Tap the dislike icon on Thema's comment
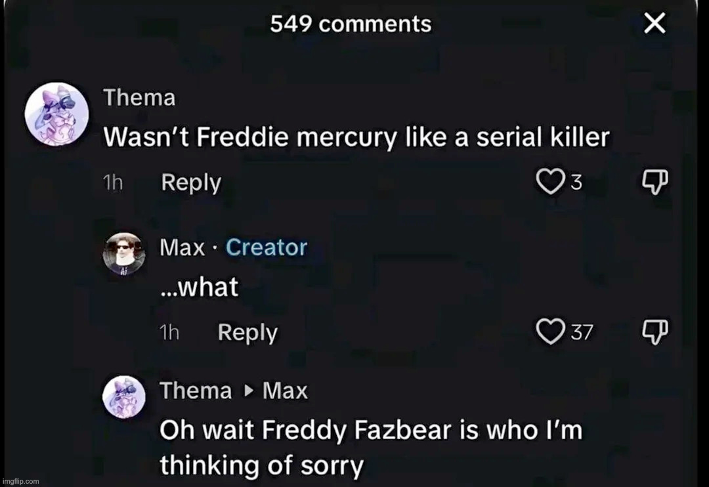 [654, 182]
